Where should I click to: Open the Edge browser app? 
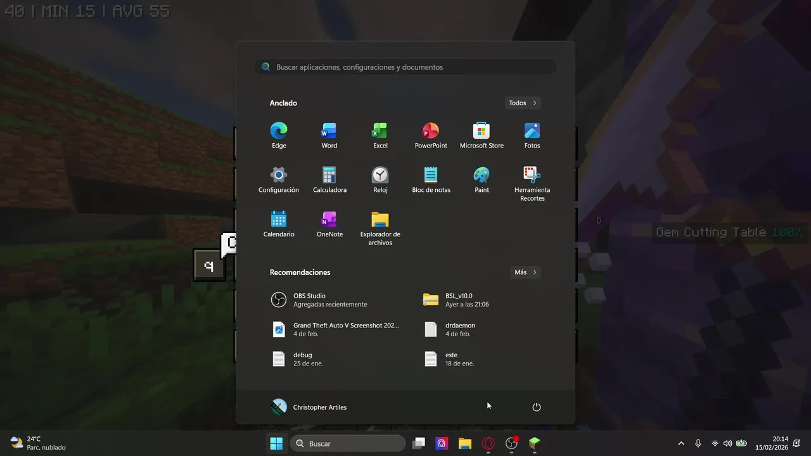point(279,136)
